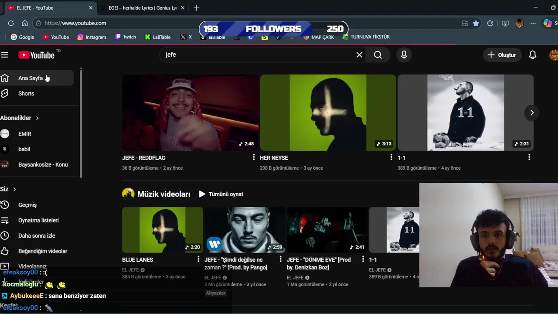Open a new browser tab

197,8
